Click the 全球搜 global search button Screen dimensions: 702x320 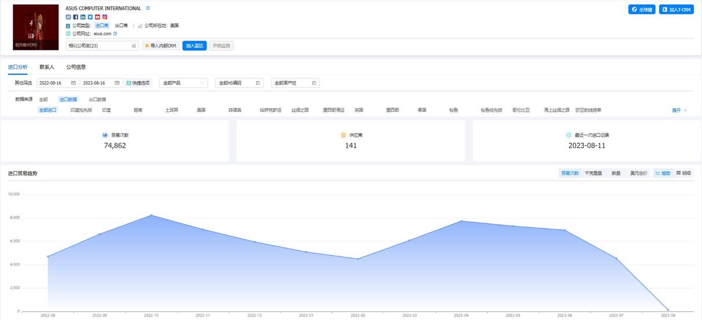641,10
